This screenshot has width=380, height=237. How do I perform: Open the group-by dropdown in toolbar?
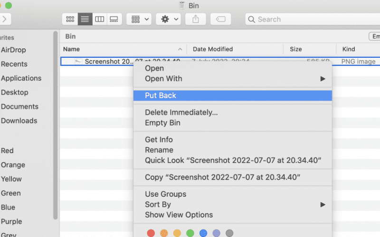point(140,19)
